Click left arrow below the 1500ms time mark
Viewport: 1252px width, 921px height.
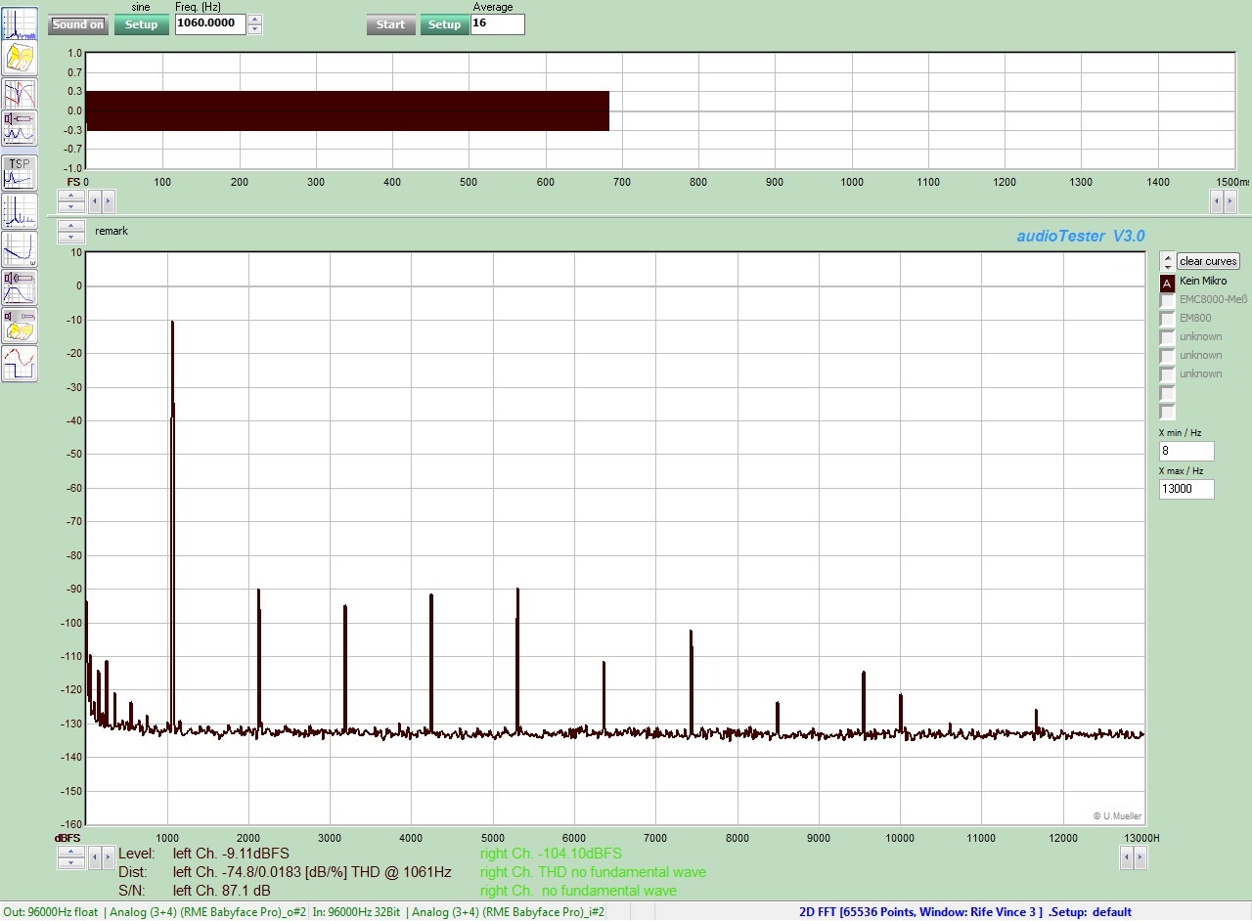(1217, 201)
